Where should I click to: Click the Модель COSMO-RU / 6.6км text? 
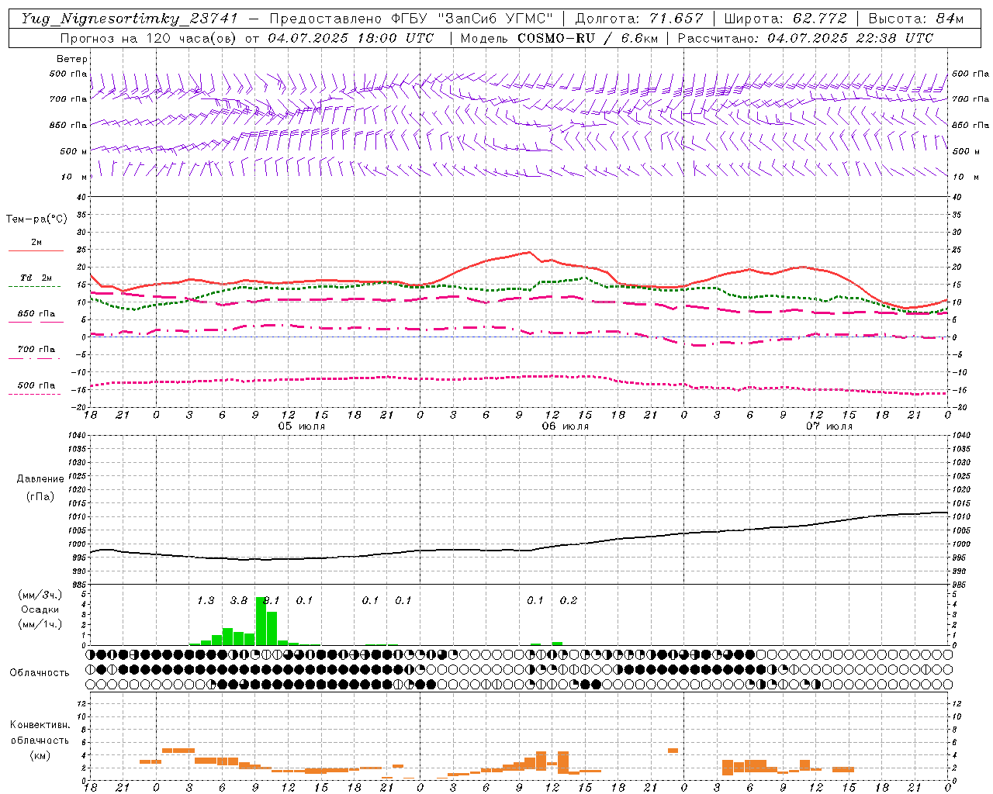tap(559, 38)
